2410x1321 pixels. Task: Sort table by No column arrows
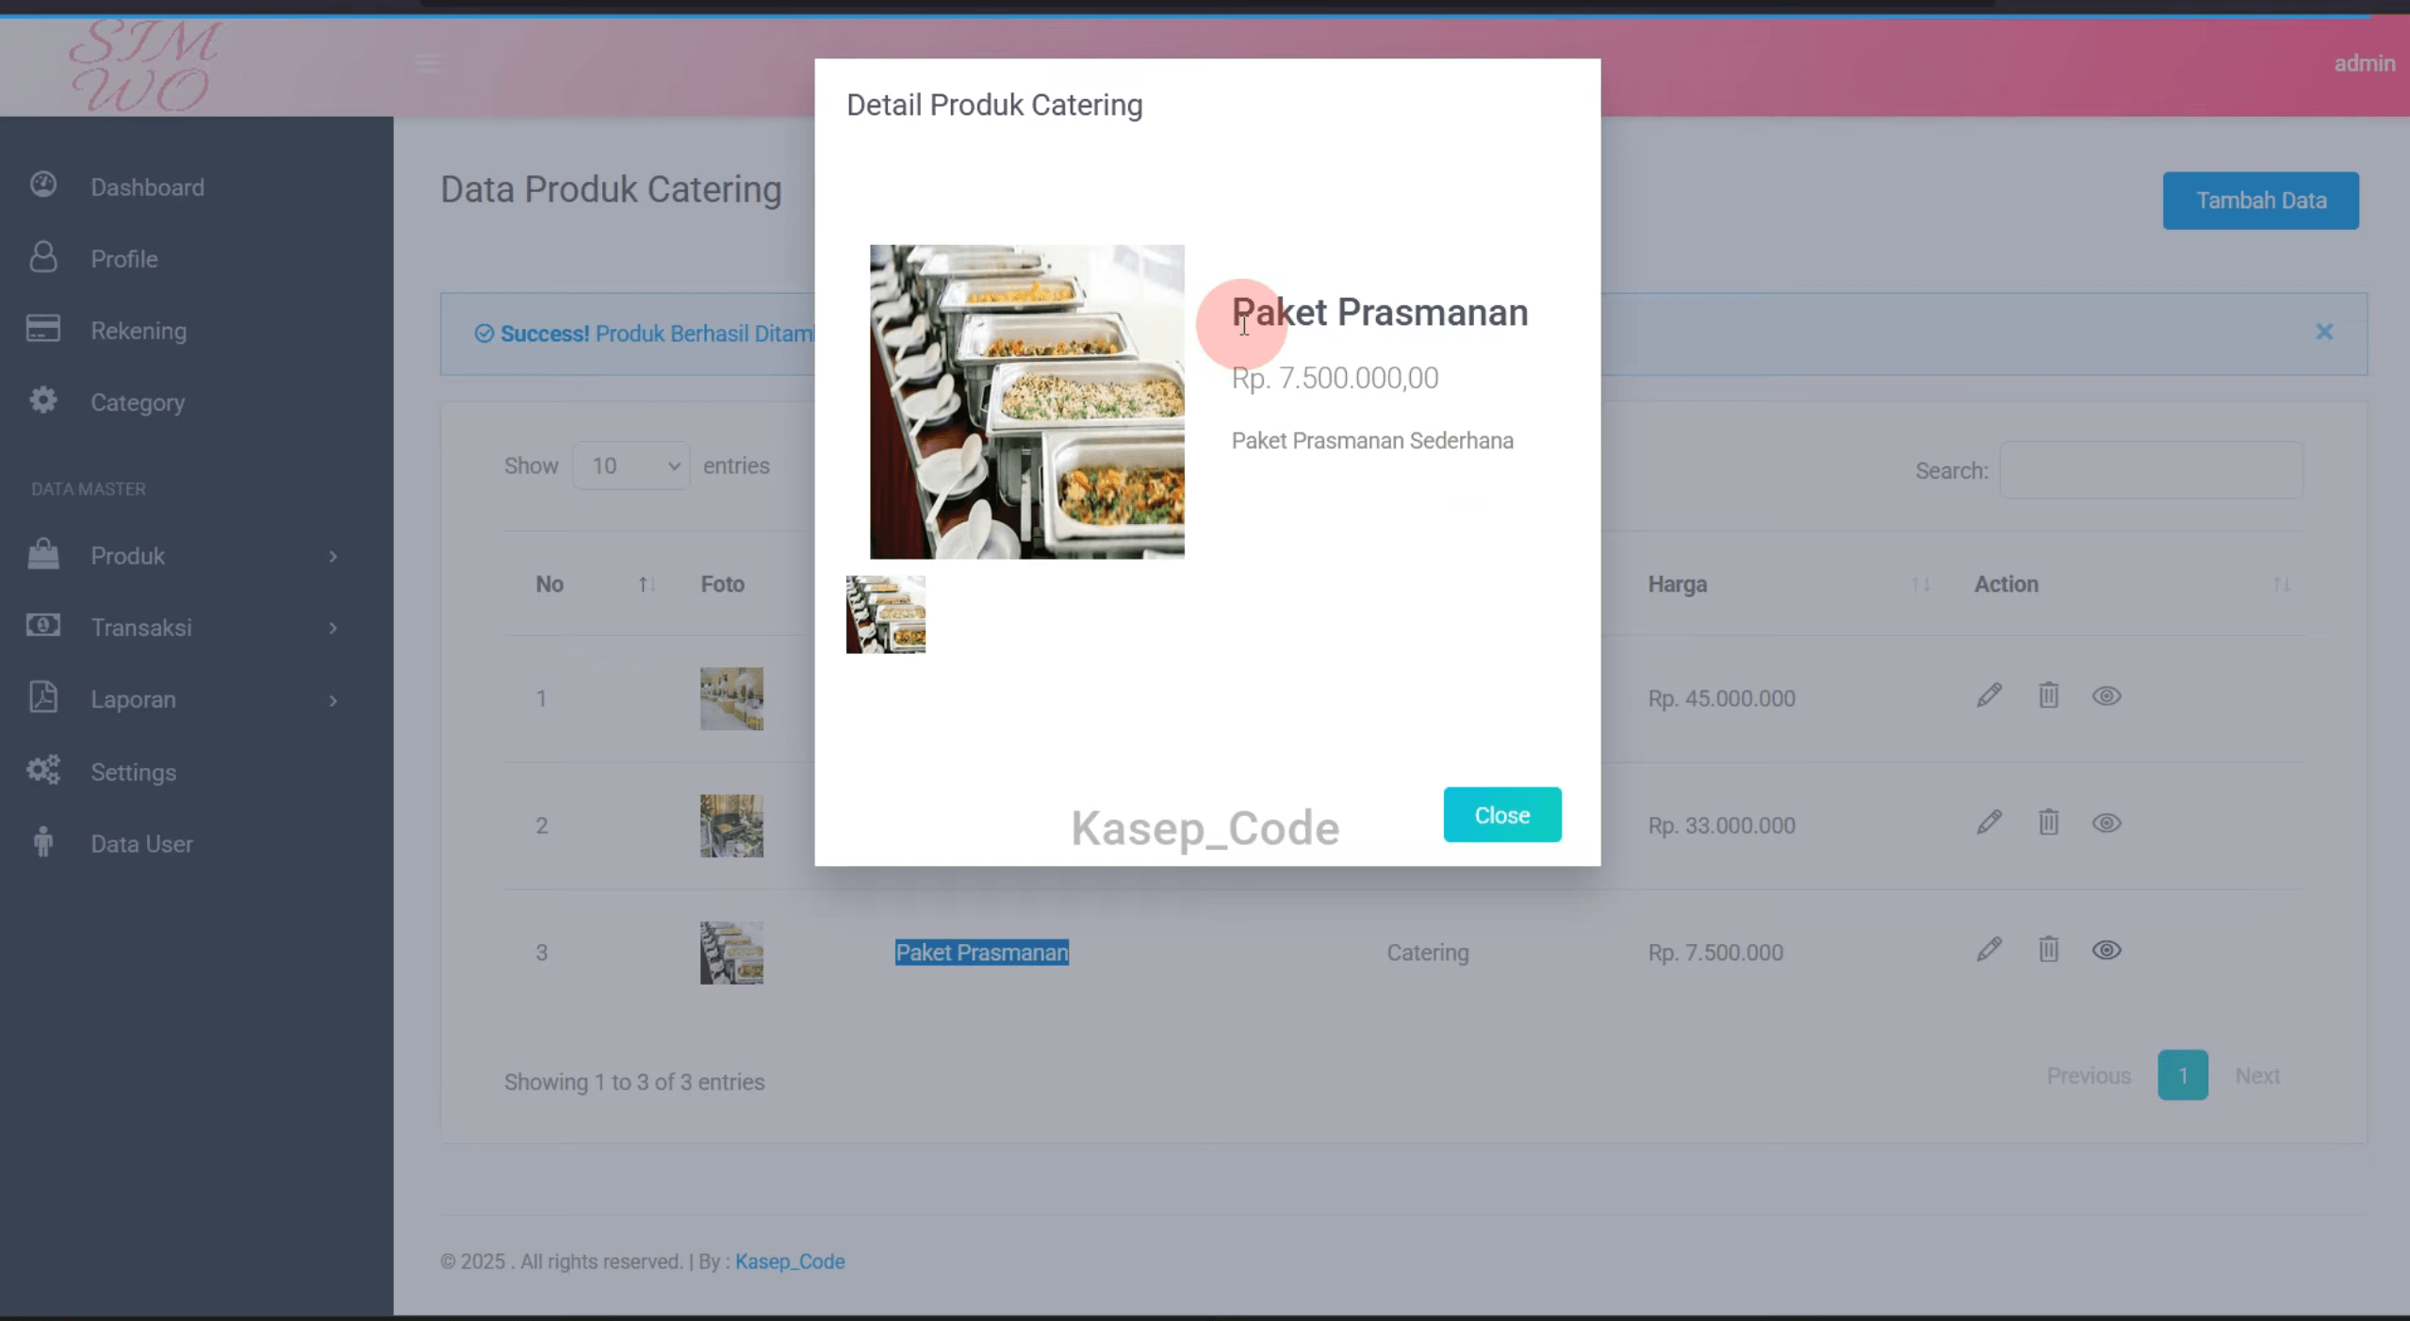click(647, 584)
